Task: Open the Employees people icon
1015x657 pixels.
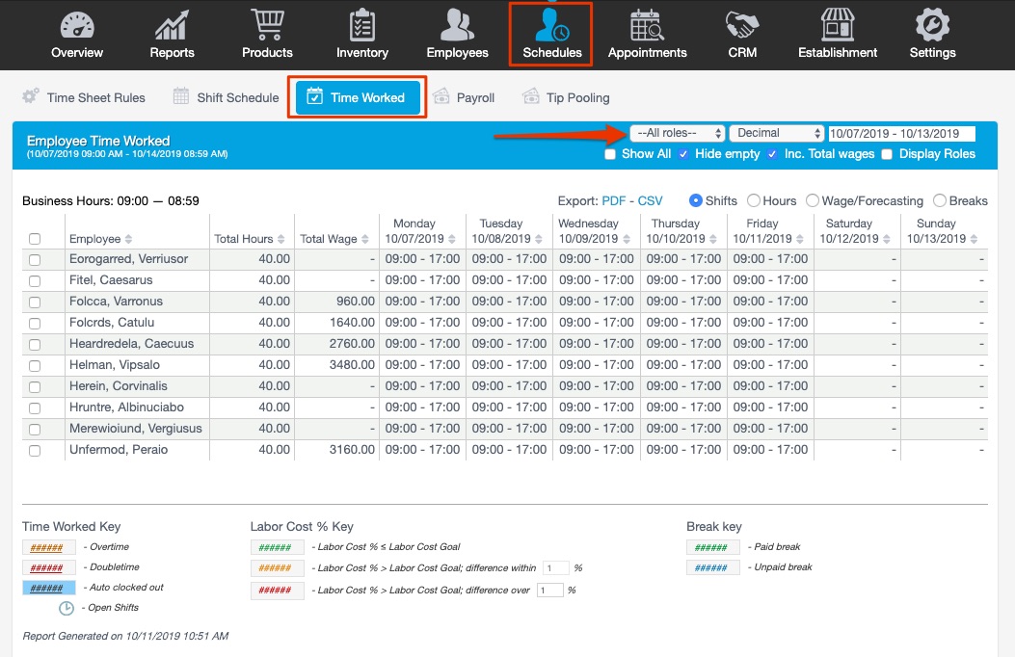Action: 457,25
